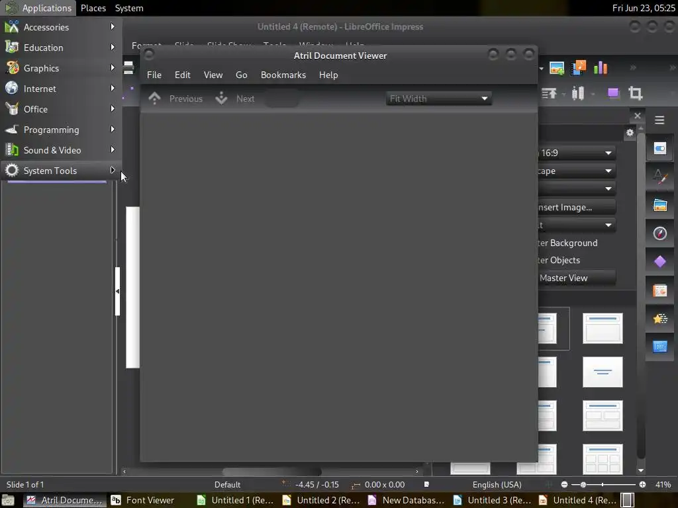Viewport: 678px width, 508px height.
Task: Open the Sound & Video submenu
Action: tap(61, 150)
